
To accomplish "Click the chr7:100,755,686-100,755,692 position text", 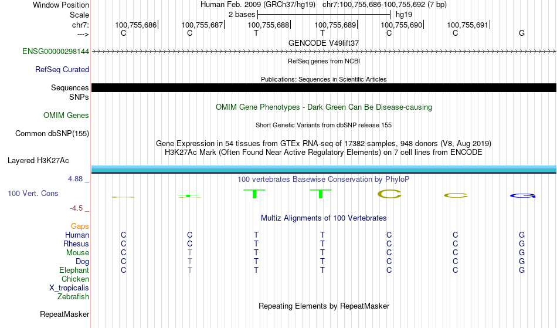I will pyautogui.click(x=385, y=5).
